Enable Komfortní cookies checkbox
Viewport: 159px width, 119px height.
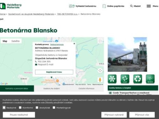click(20, 108)
